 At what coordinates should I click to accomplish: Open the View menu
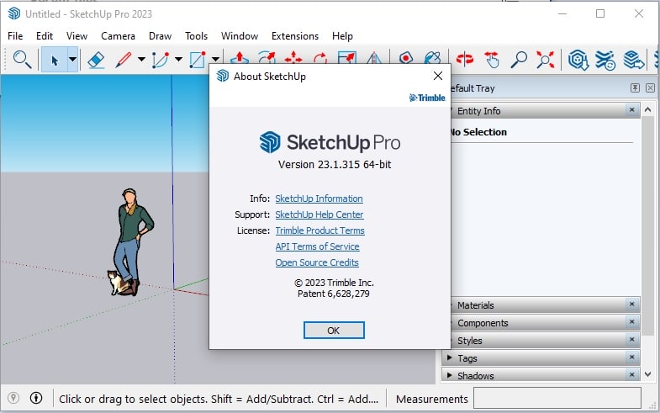(77, 36)
